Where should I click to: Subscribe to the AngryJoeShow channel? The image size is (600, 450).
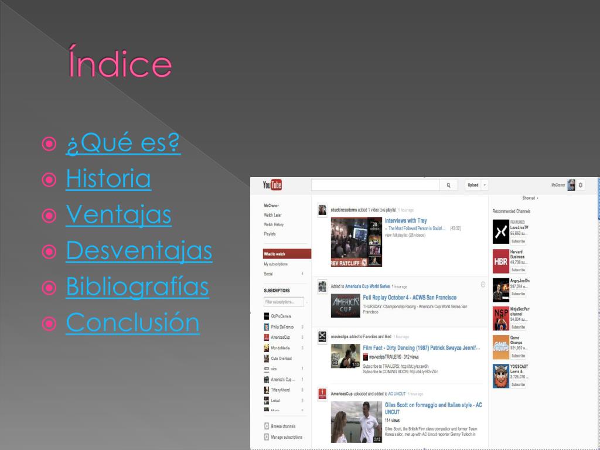[518, 294]
